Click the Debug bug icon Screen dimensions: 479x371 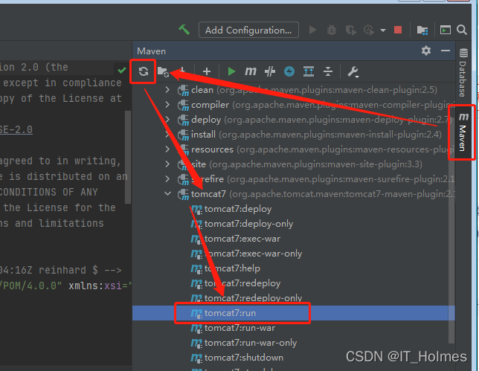tap(332, 30)
